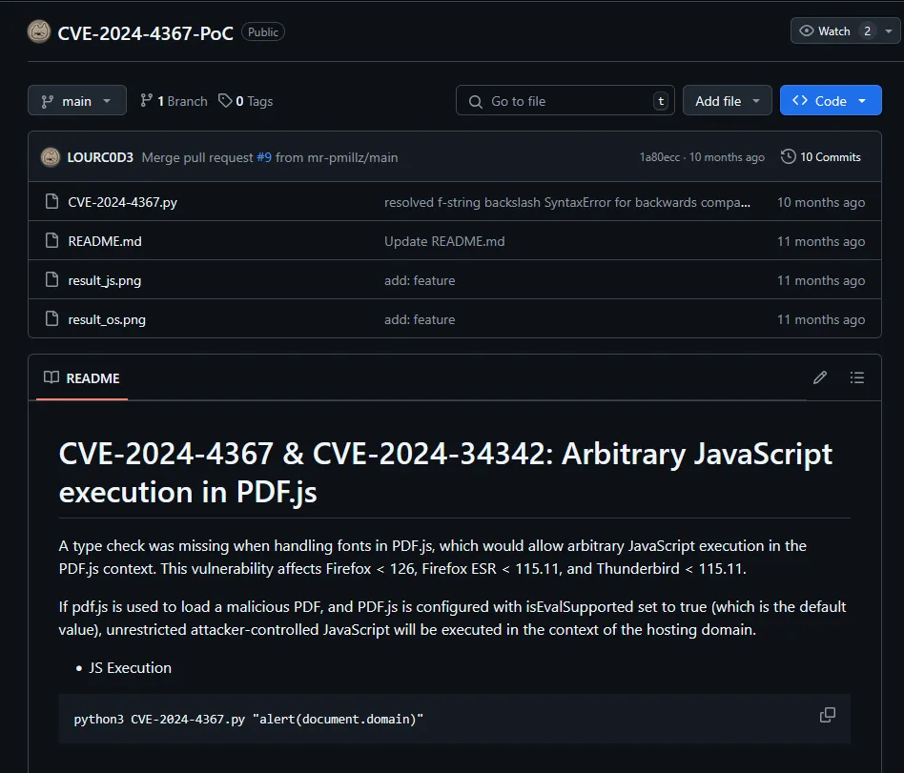904x773 pixels.
Task: Open the README outline list icon
Action: click(x=856, y=377)
